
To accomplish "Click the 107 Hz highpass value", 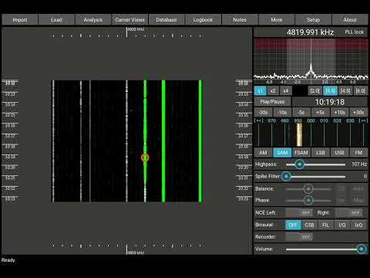I will point(359,164).
